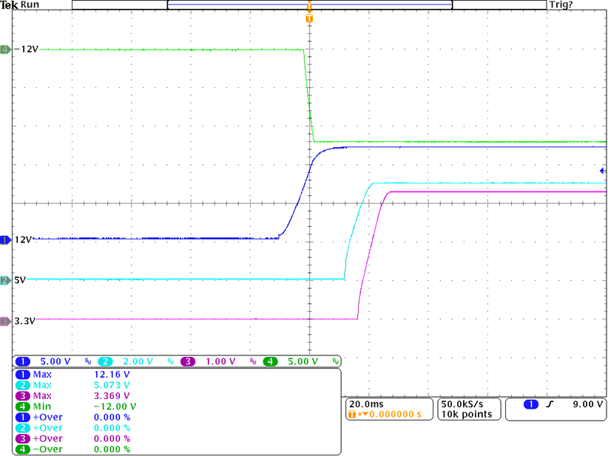Click the channel 1 ground marker at 12V

[5, 239]
